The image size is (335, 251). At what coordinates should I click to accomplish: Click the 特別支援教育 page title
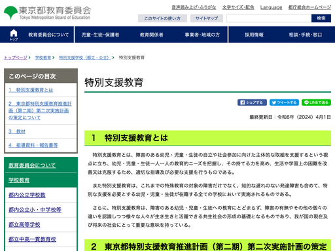(114, 82)
